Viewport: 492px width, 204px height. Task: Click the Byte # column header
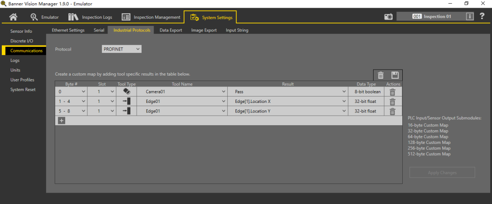point(71,84)
